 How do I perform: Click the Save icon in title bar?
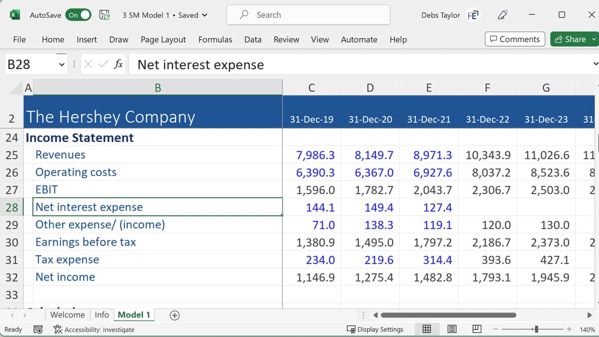point(104,15)
